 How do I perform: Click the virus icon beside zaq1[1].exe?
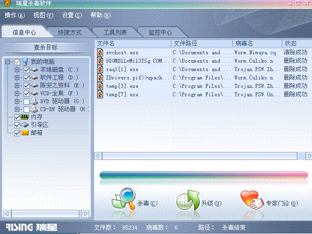coord(100,69)
